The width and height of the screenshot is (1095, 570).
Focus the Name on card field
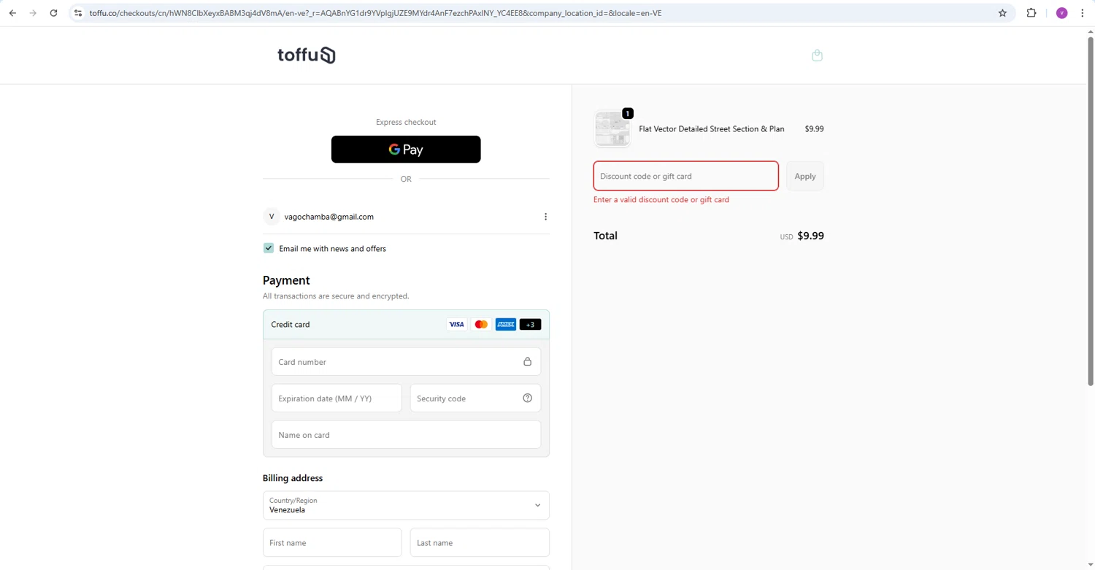coord(406,435)
